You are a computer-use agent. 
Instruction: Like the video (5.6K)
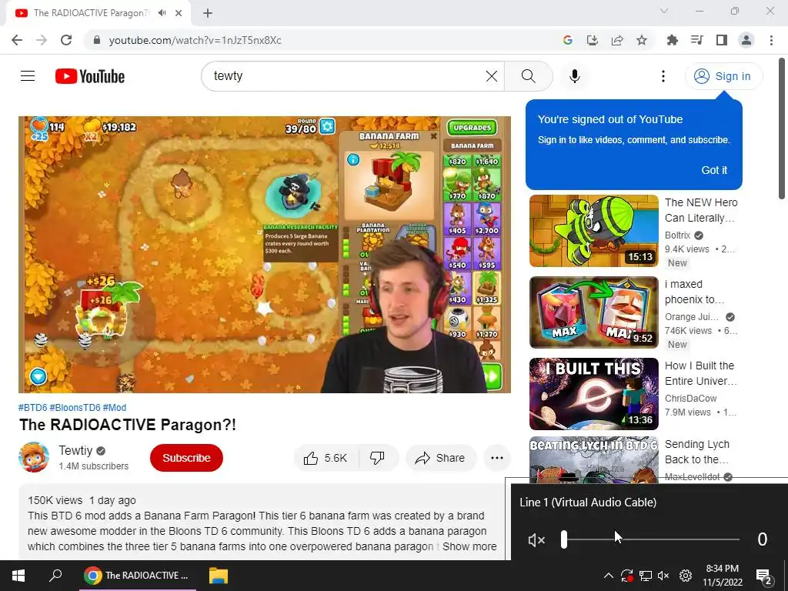[x=326, y=458]
